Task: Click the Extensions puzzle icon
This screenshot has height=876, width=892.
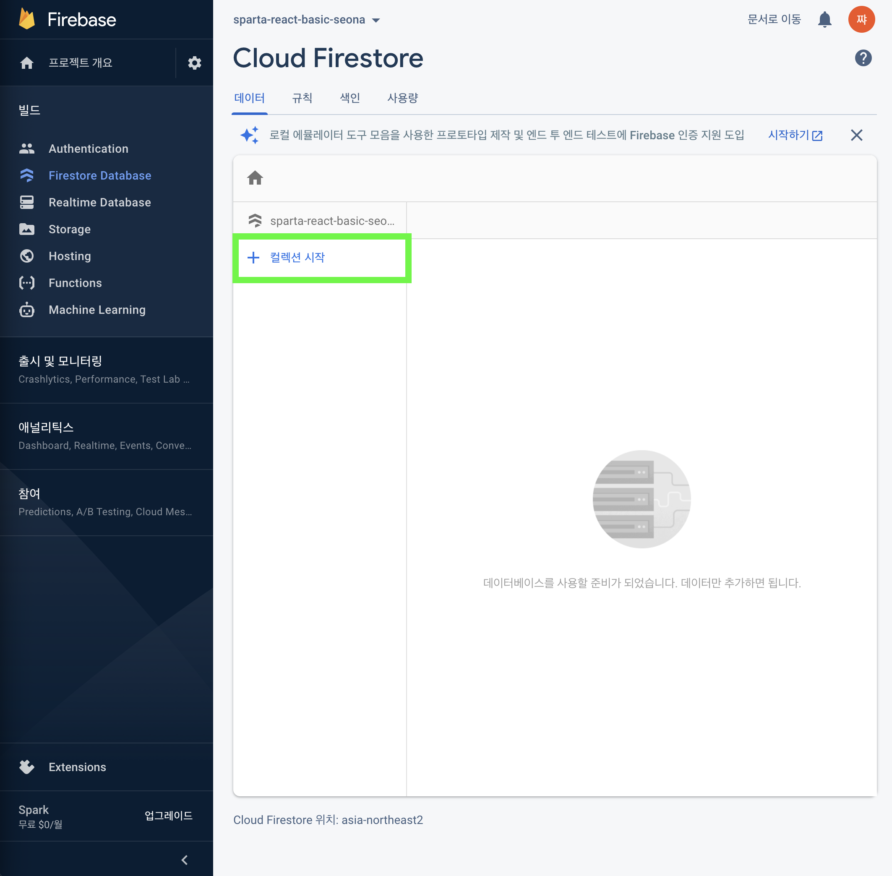Action: 27,767
